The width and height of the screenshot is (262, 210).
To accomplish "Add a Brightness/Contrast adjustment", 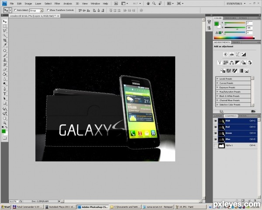I will coord(226,54).
